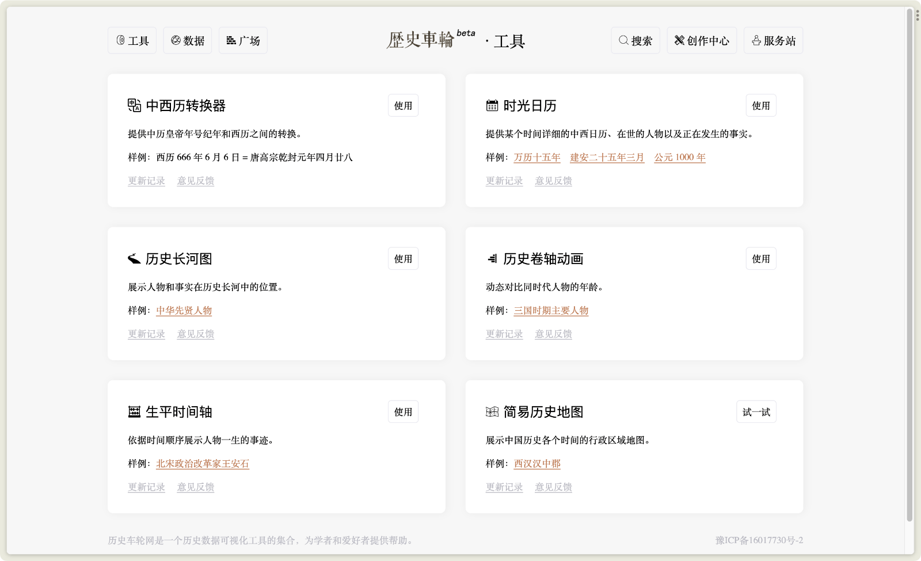921x561 pixels.
Task: Click the 生平时间轴 timeline icon
Action: pyautogui.click(x=134, y=411)
